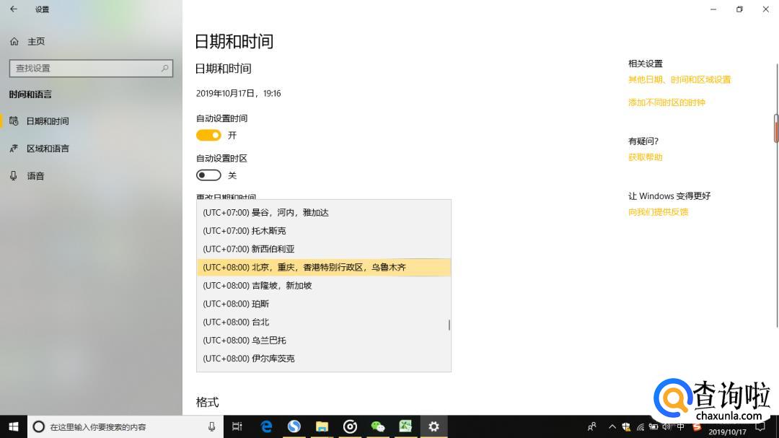Viewport: 779px width, 438px height.
Task: Choose (UTC+07:00) 托木斯克 time zone
Action: [x=324, y=231]
